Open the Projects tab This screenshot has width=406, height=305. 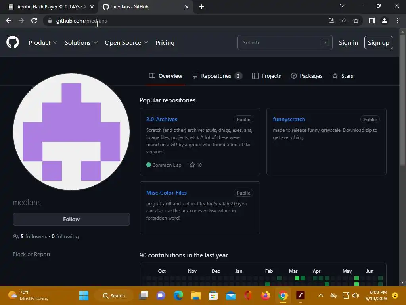coord(266,76)
